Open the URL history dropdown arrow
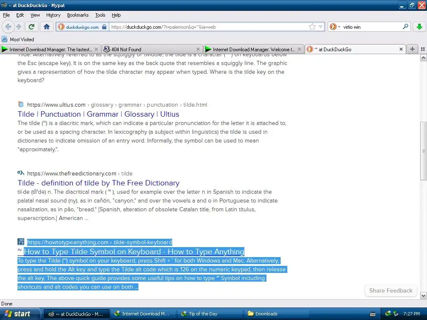The width and height of the screenshot is (427, 320). (x=321, y=27)
